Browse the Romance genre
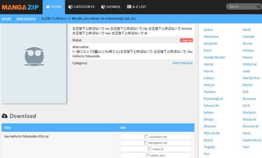 249,98
